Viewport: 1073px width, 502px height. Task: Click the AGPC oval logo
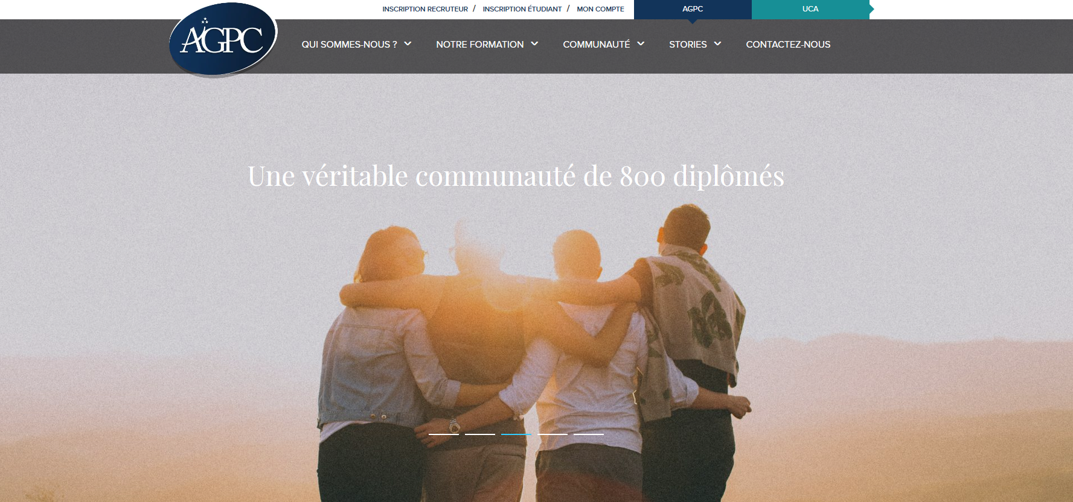click(223, 39)
